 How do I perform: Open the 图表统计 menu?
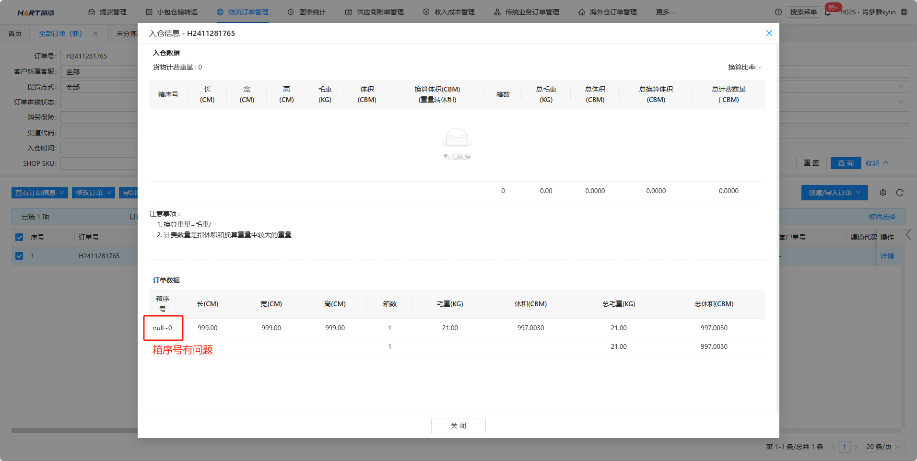tap(306, 12)
